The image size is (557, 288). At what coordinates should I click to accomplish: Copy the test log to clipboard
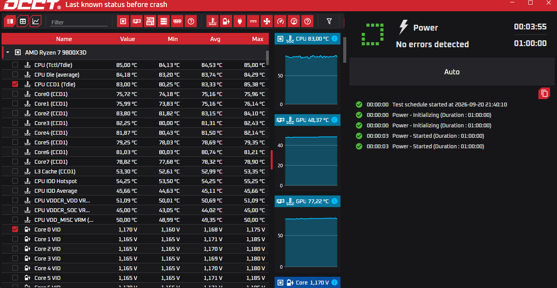[x=544, y=93]
